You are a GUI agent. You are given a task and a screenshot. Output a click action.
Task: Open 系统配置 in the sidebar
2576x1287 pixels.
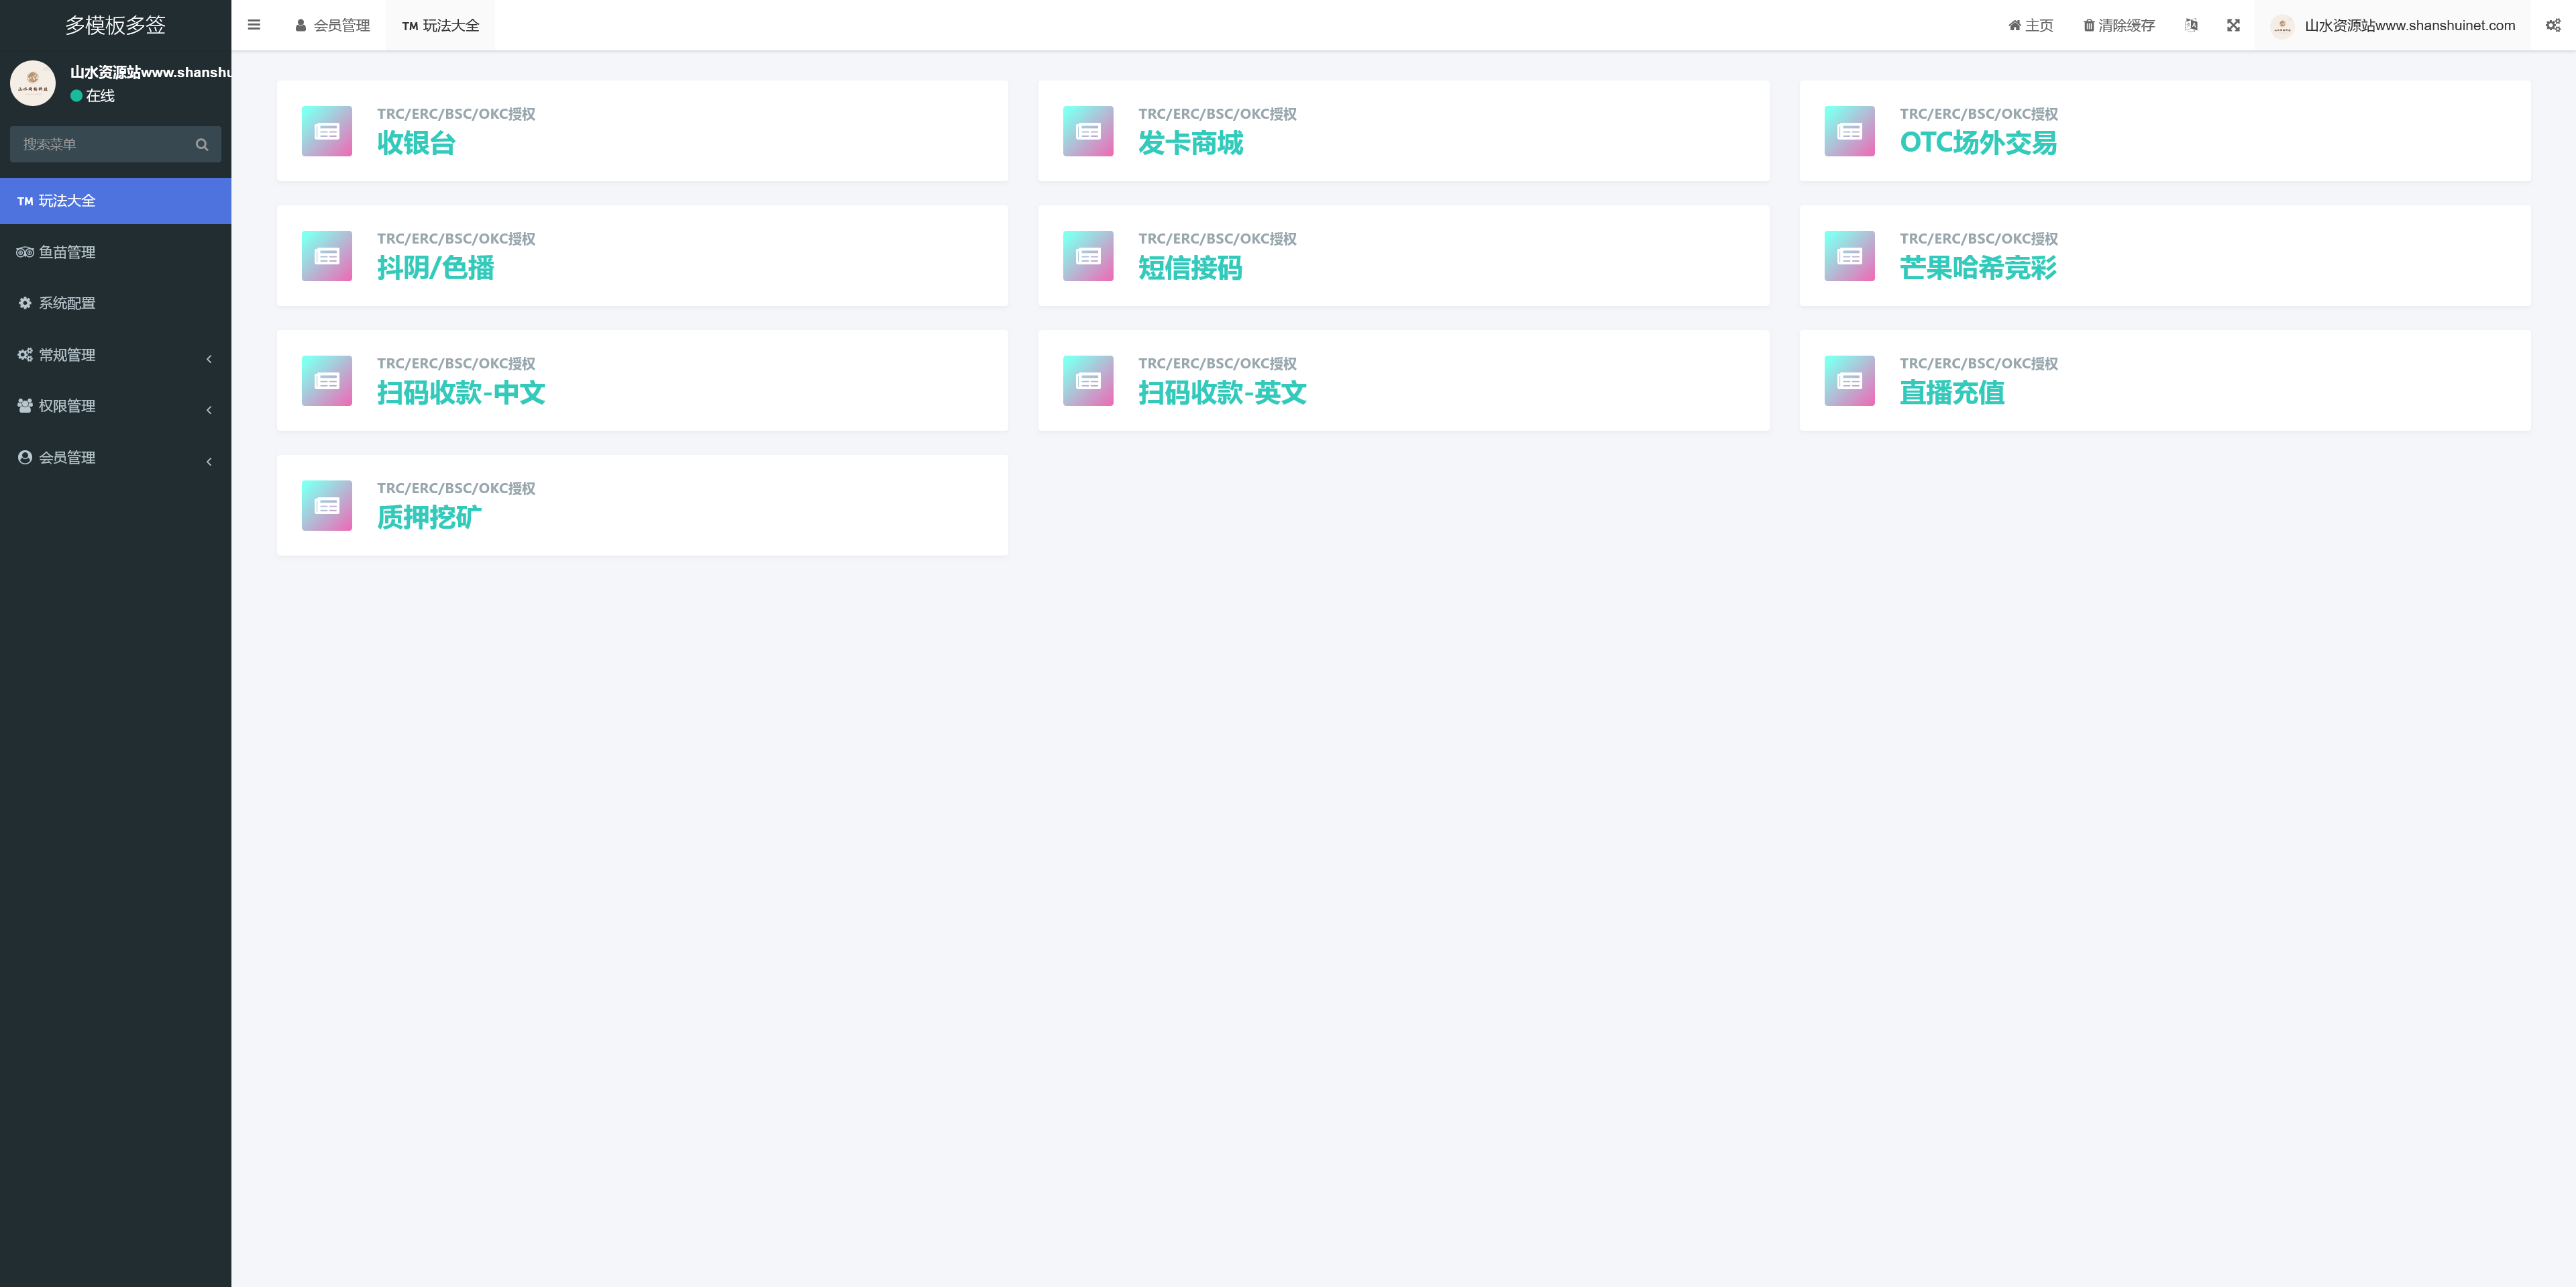(67, 303)
